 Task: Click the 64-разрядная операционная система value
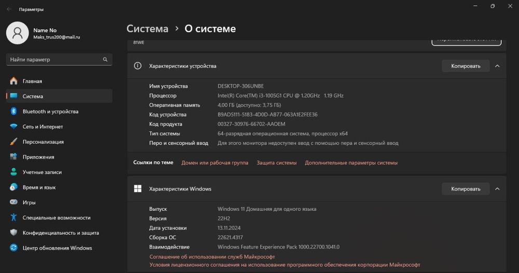click(x=282, y=134)
